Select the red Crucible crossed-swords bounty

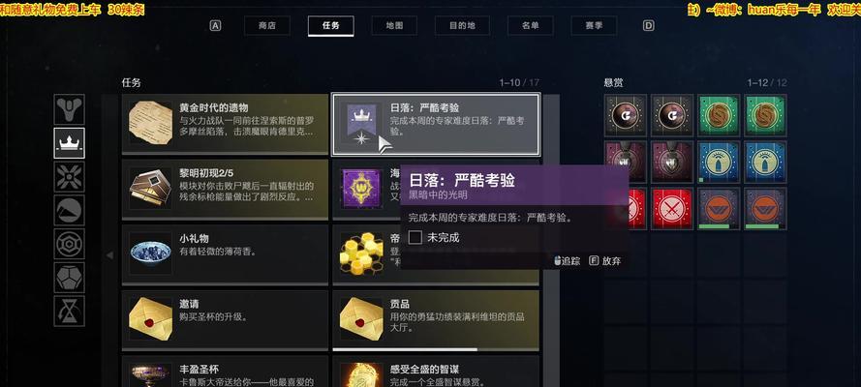(672, 208)
